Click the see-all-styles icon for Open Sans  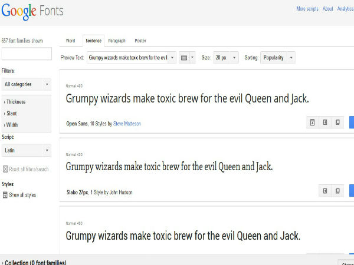(x=312, y=123)
